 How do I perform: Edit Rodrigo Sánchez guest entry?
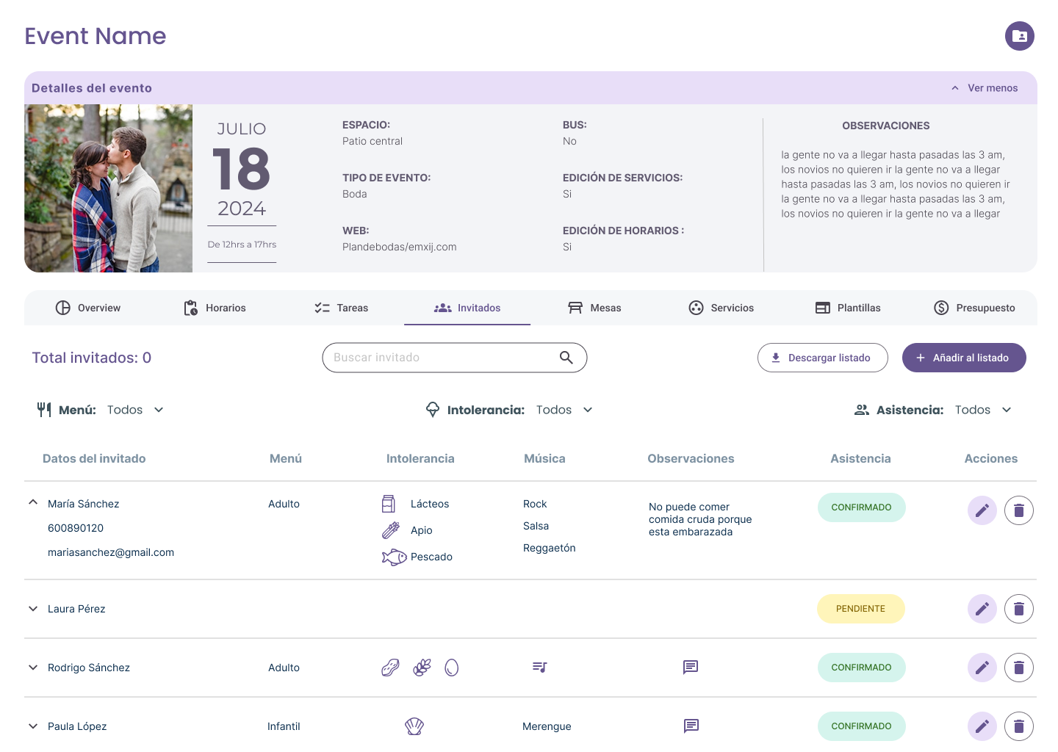click(x=982, y=668)
